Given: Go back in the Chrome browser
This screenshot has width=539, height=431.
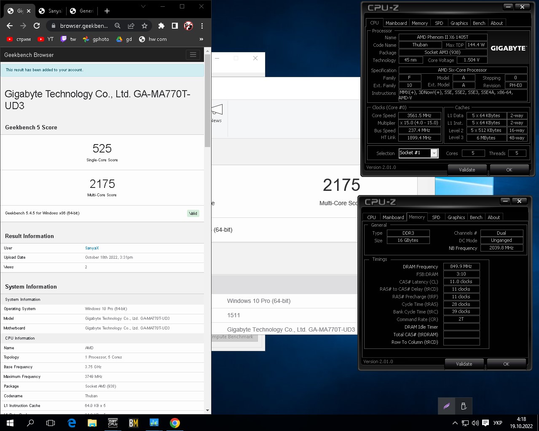Looking at the screenshot, I should pyautogui.click(x=10, y=26).
